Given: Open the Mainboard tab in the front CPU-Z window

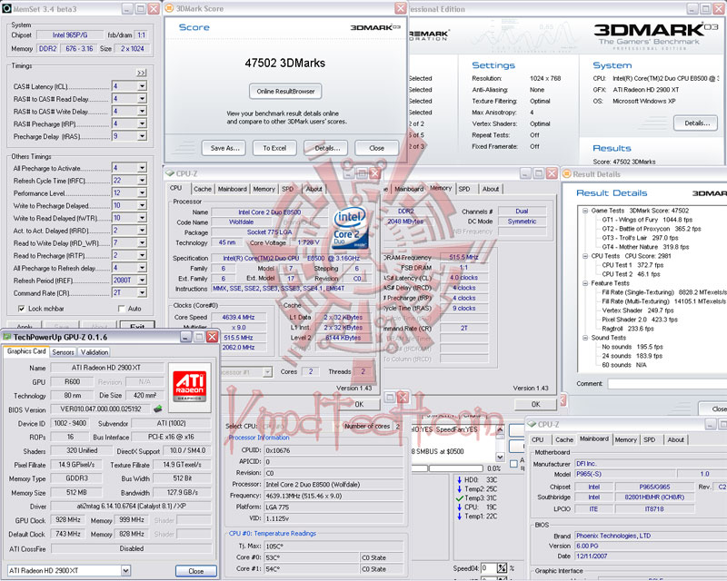Looking at the screenshot, I should tap(233, 189).
